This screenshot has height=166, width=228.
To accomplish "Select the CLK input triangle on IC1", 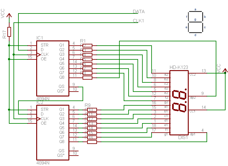I will point(38,55).
